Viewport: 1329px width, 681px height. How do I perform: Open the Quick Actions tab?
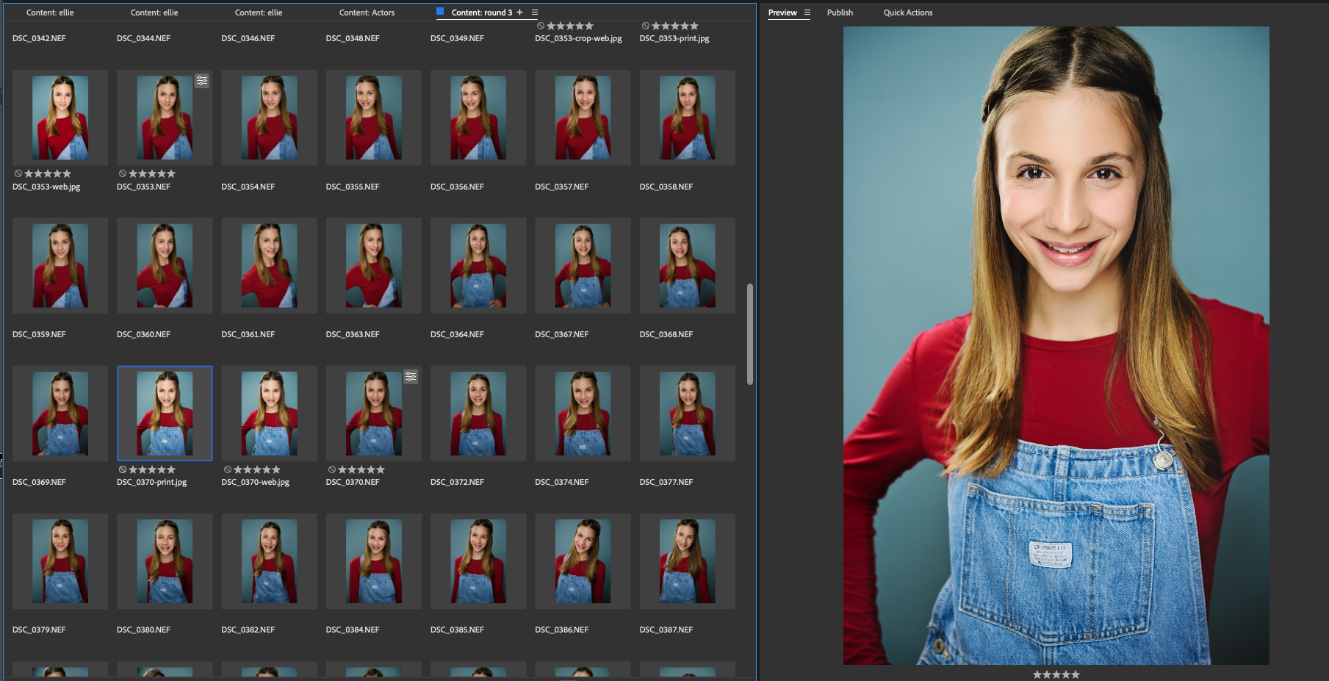click(x=908, y=12)
